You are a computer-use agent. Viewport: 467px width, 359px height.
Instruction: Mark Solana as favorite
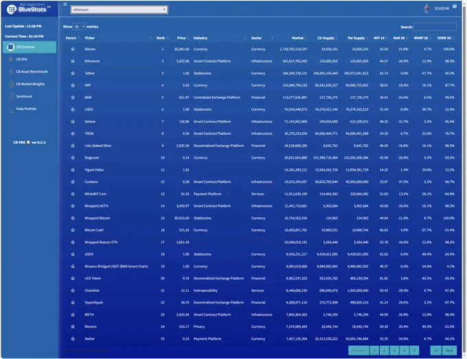73,121
